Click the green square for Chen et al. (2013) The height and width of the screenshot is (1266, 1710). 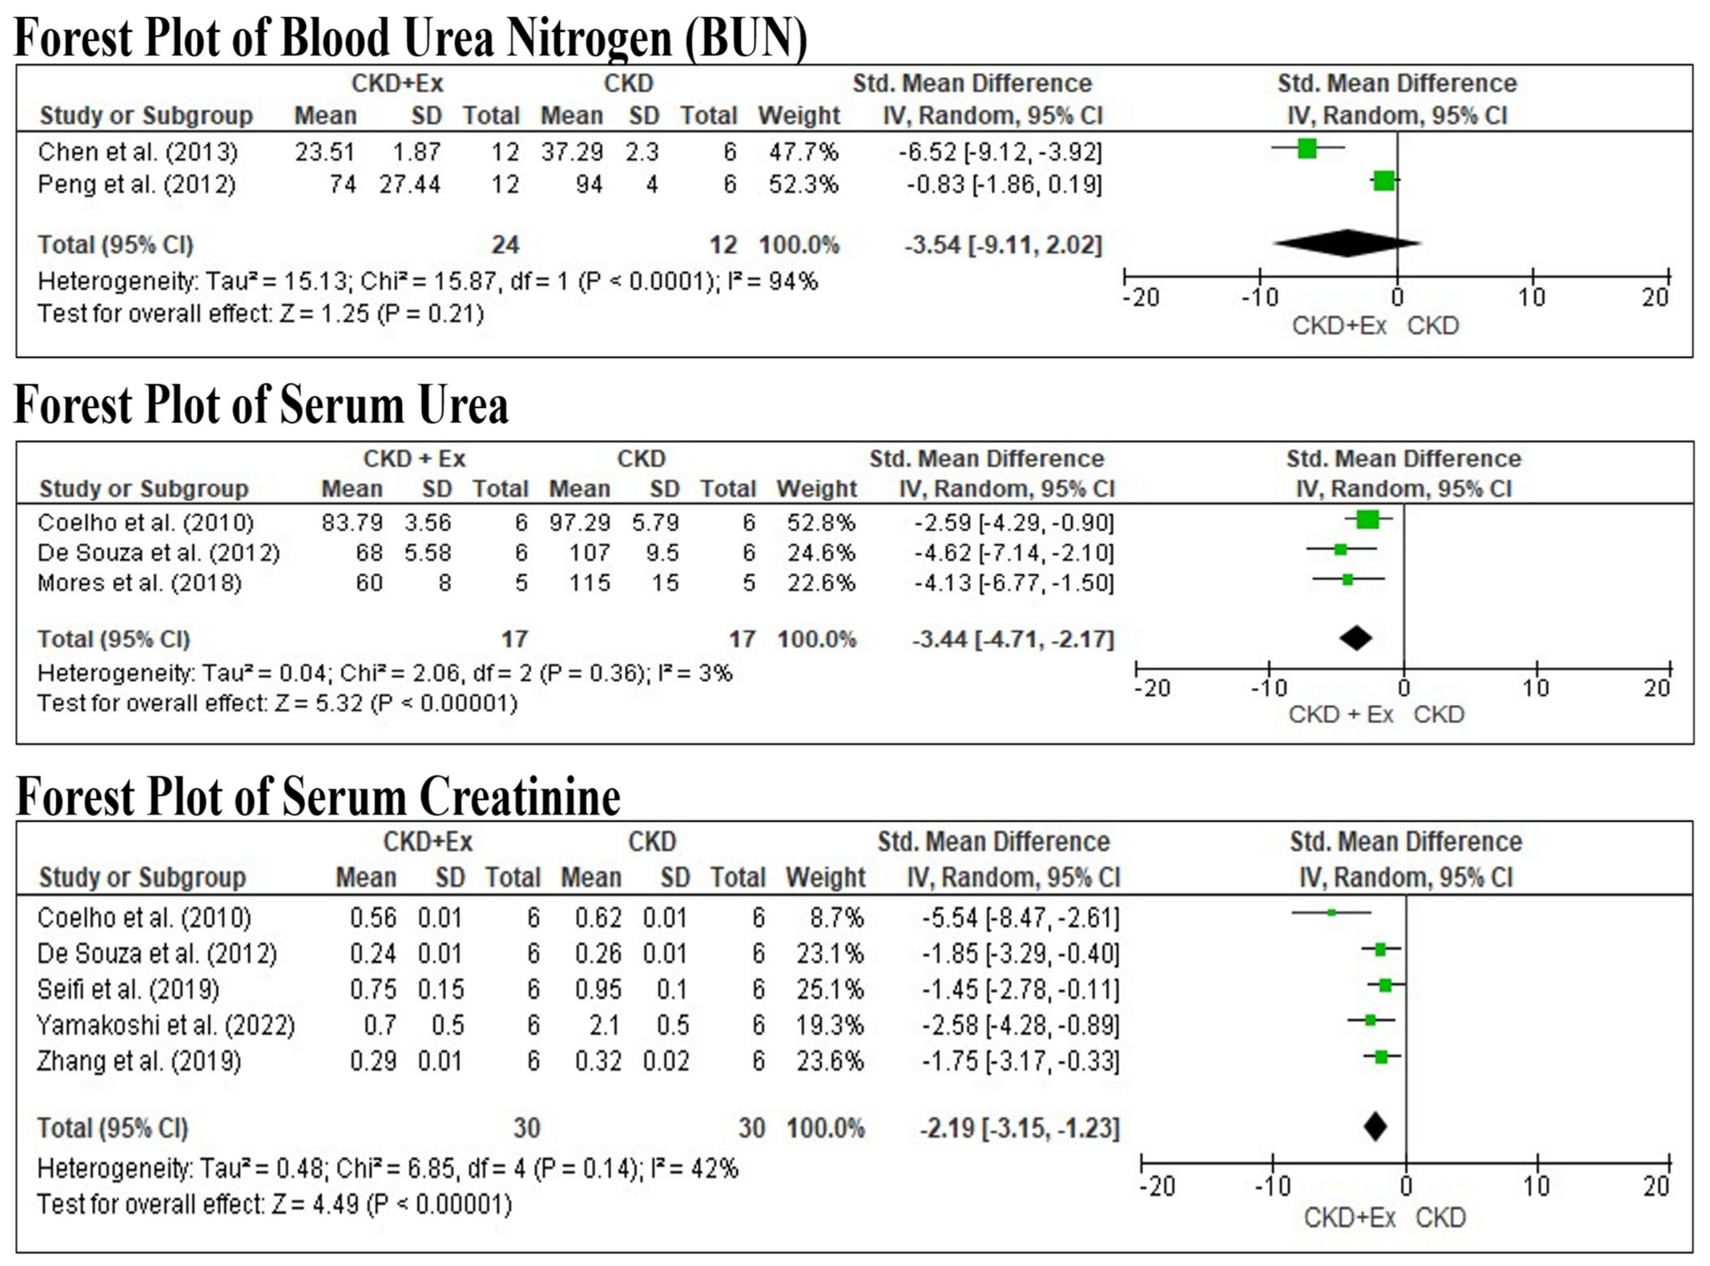pyautogui.click(x=1307, y=149)
